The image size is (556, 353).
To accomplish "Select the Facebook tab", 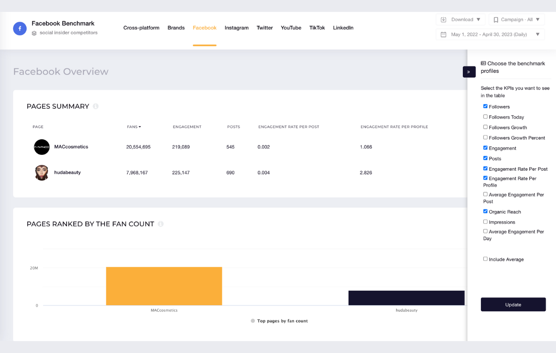I will click(205, 28).
